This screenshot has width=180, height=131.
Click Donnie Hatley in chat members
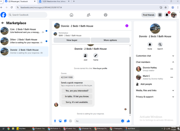click(150, 69)
